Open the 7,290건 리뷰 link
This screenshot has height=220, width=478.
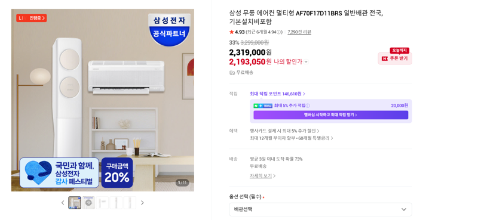coord(299,32)
